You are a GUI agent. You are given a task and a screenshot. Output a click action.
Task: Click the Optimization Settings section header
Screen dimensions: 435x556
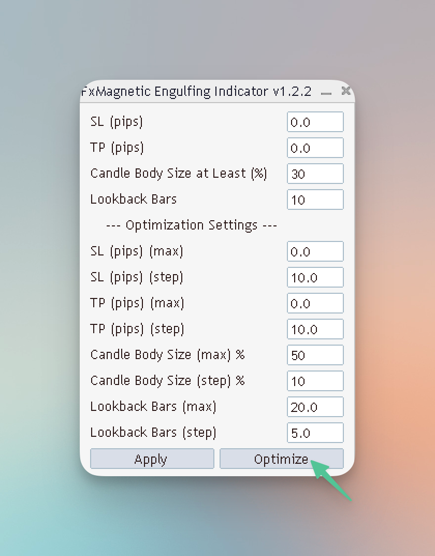pos(192,225)
